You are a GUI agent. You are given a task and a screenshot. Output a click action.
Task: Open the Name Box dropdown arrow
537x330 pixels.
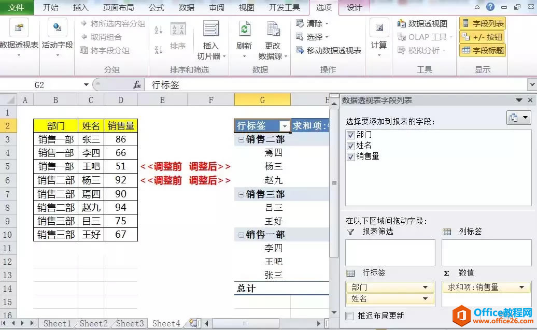click(86, 84)
